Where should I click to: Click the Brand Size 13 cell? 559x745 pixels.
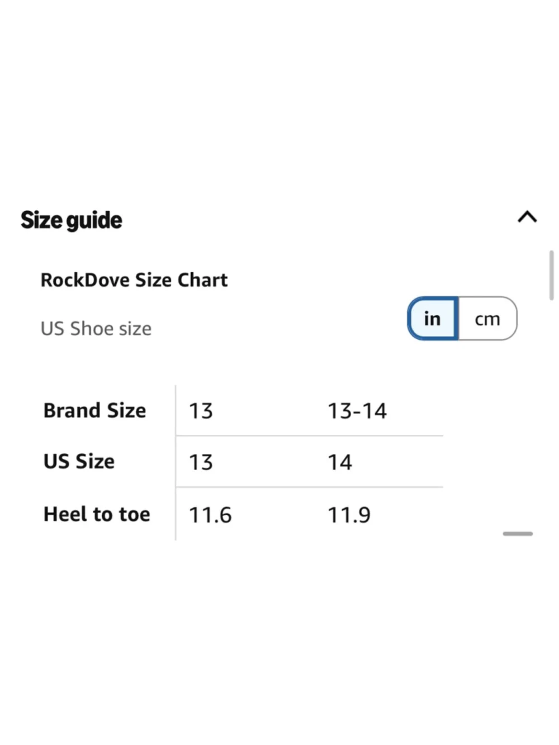(201, 411)
